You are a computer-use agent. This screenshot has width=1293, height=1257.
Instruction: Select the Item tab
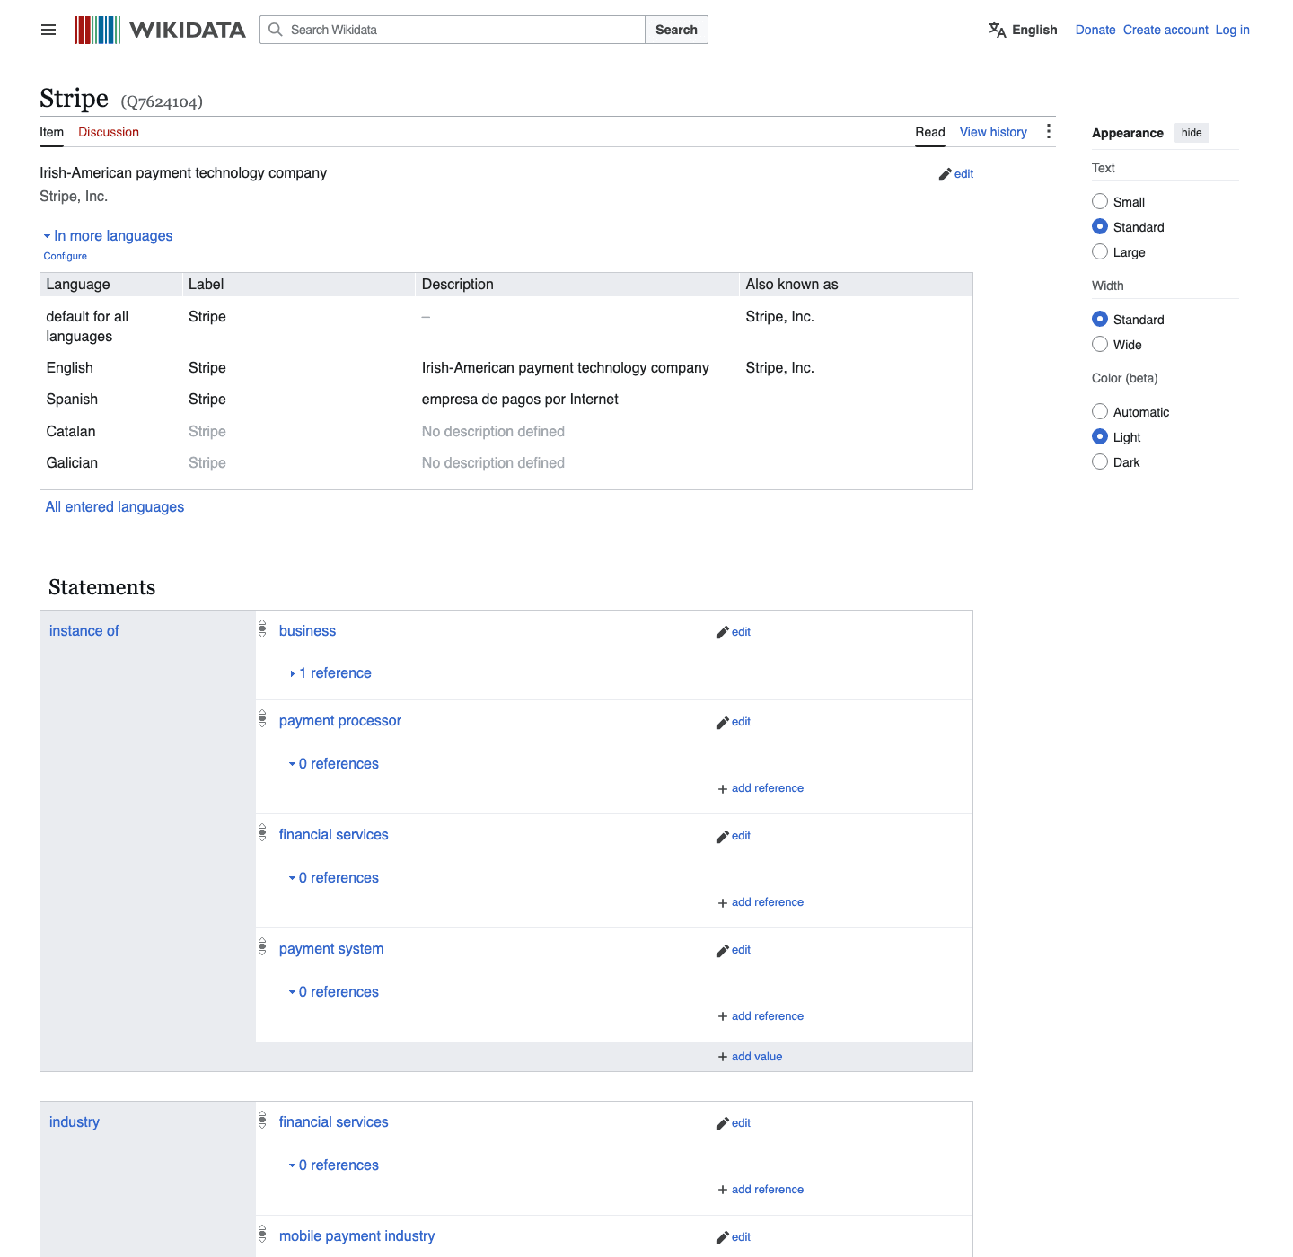[51, 132]
